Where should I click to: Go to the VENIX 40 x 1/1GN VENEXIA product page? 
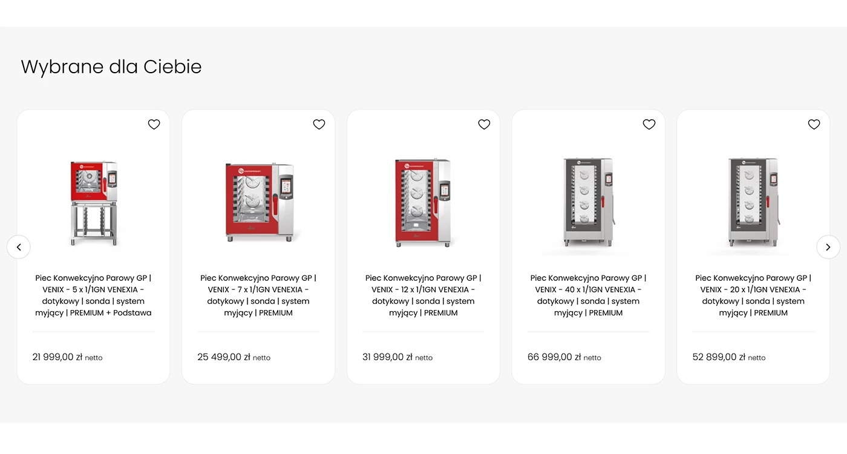(x=589, y=295)
